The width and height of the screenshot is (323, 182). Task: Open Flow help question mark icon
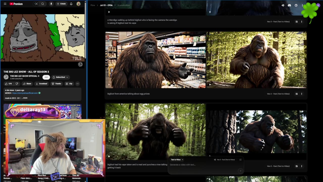(x=296, y=5)
